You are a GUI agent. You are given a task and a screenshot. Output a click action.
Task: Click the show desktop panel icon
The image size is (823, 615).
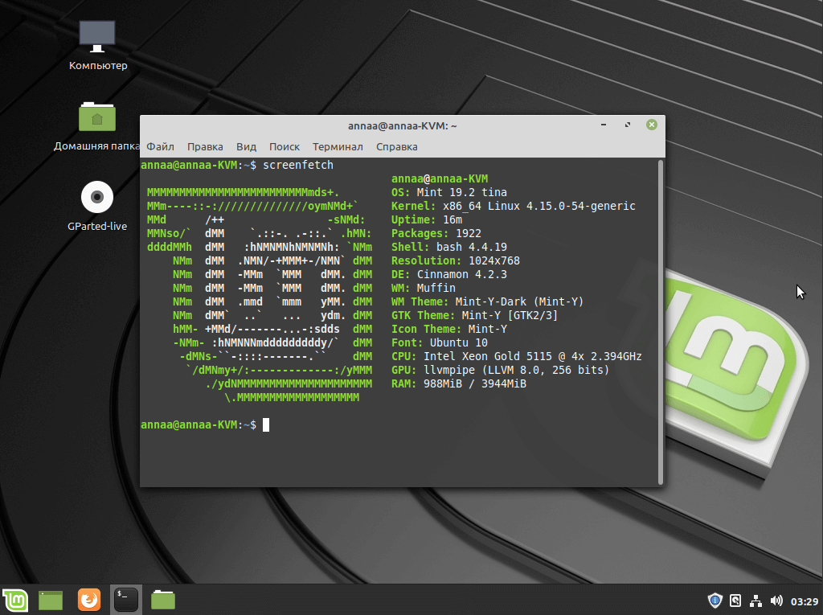coord(51,600)
